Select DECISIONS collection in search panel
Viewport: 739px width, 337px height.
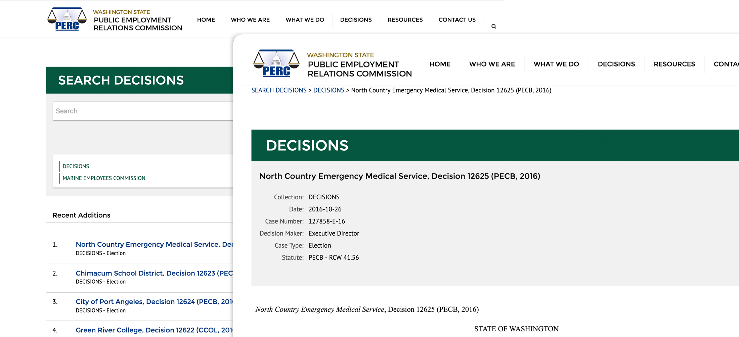(x=76, y=166)
